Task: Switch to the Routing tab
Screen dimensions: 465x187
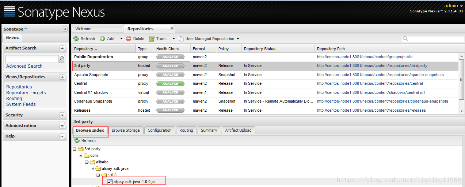Action: click(x=186, y=130)
